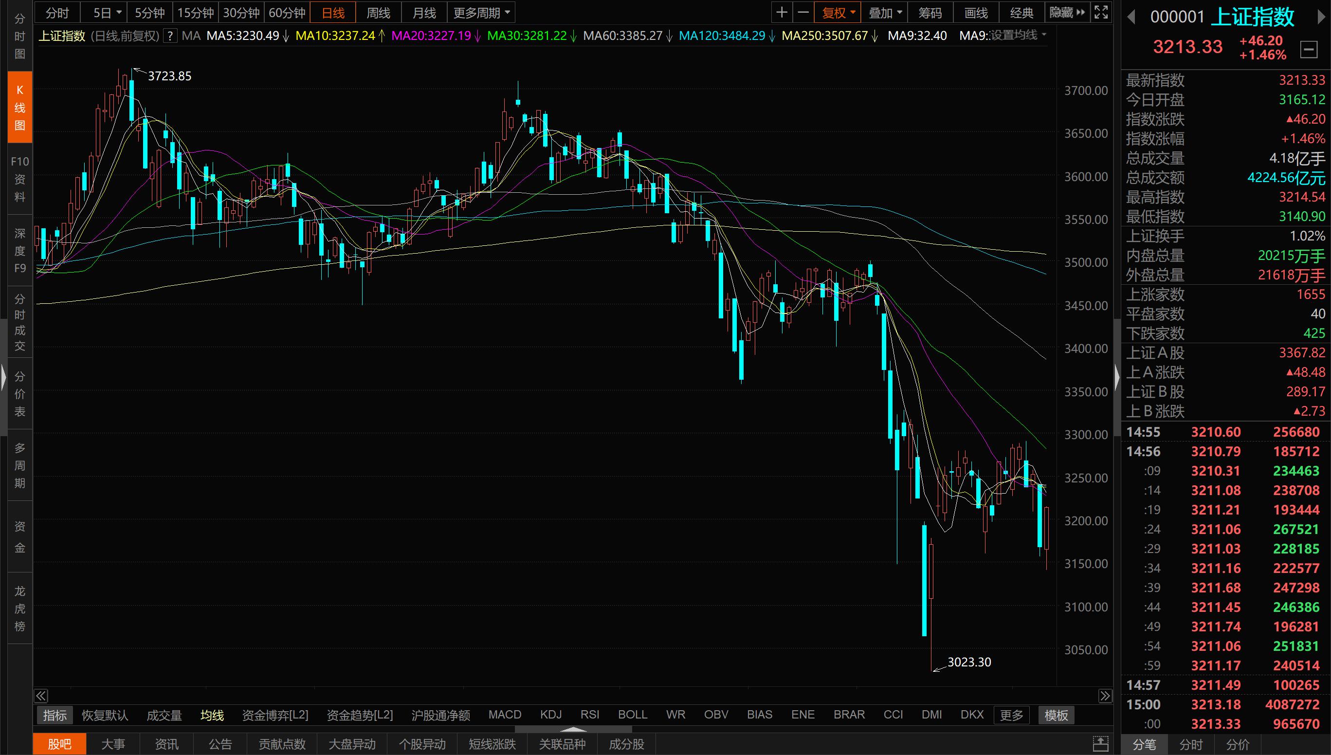The width and height of the screenshot is (1331, 755).
Task: Click the question mark help icon
Action: (169, 36)
